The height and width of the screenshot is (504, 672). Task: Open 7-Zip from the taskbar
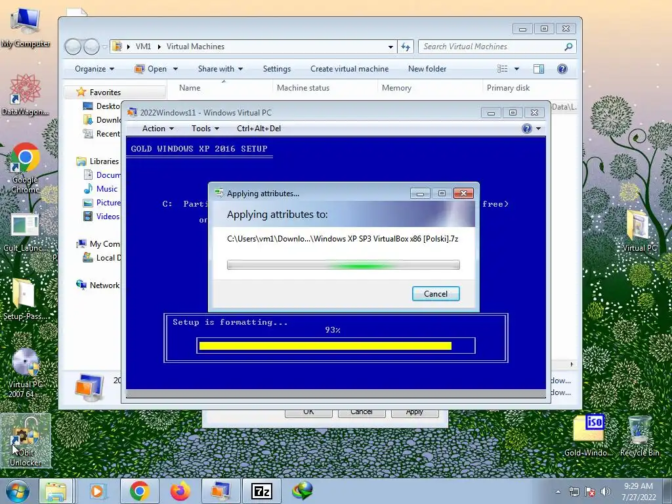(x=262, y=491)
